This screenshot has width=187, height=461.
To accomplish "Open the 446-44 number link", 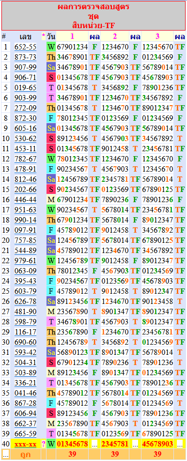I will click(x=26, y=199).
